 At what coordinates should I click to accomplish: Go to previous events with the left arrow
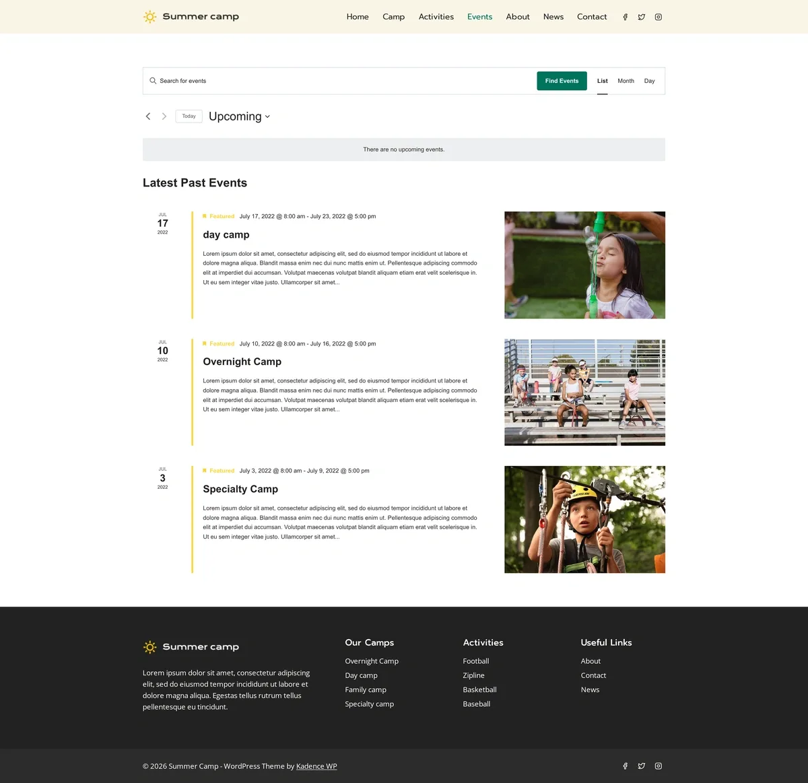coord(148,116)
